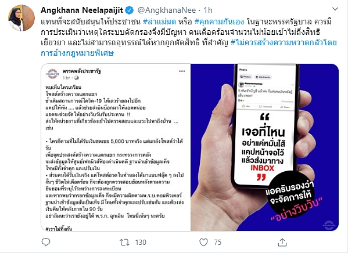Click the @AngkhanaNee handle
The height and width of the screenshot is (253, 348).
[x=167, y=10]
